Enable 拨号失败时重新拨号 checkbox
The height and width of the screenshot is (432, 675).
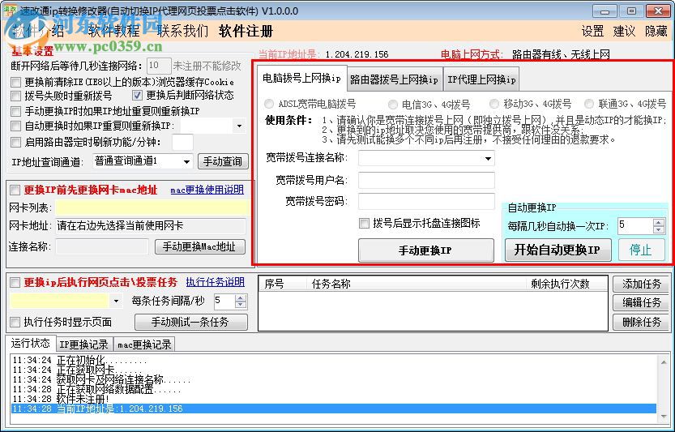click(x=16, y=96)
